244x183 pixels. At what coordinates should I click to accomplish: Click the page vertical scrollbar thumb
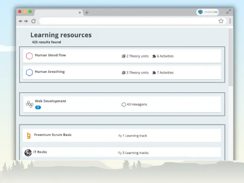(231, 57)
